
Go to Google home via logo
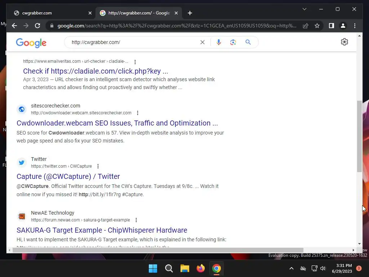[31, 43]
